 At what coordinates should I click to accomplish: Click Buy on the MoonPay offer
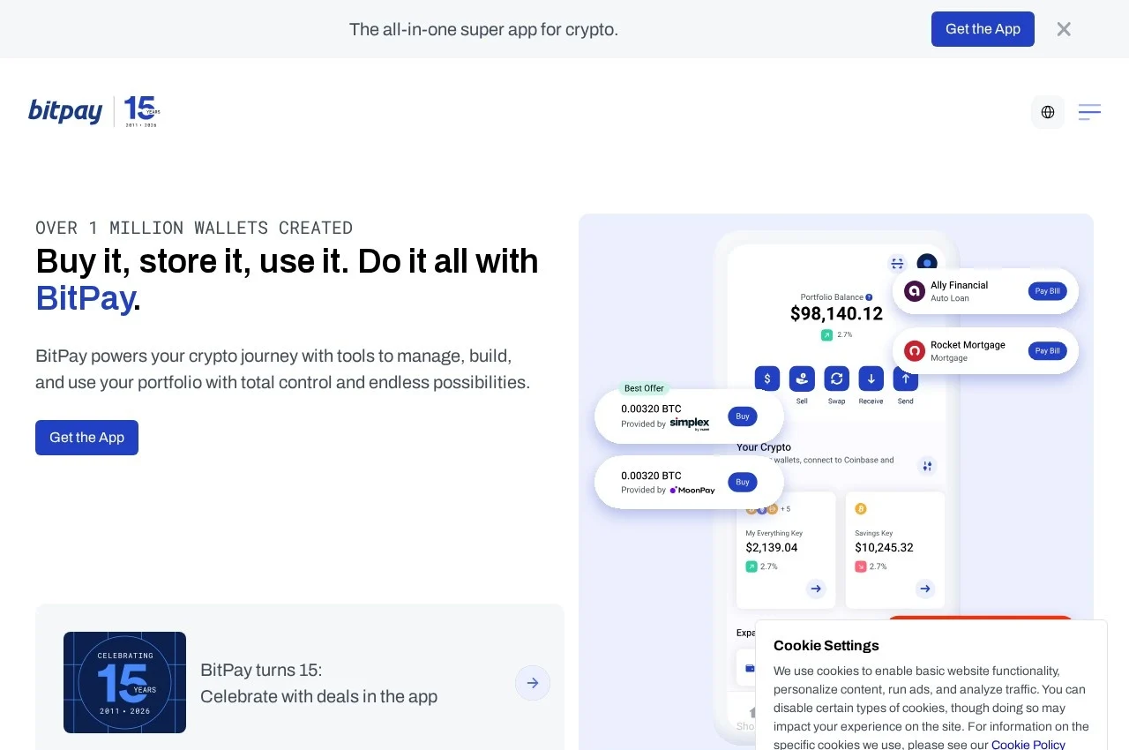(x=743, y=482)
